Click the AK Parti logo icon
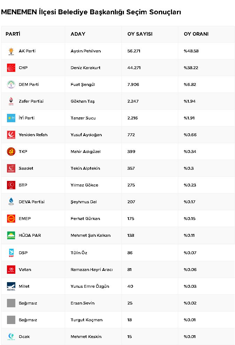235x345 pixels. 11,51
